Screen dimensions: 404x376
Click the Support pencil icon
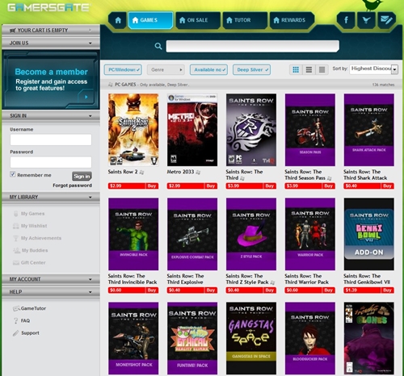click(x=15, y=333)
